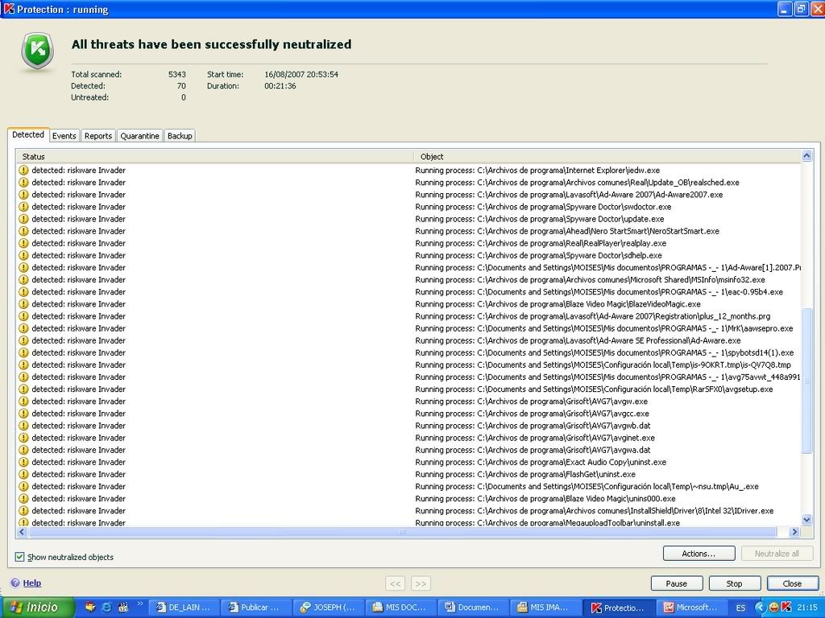Open the Actions... menu button
The height and width of the screenshot is (618, 825).
[x=699, y=554]
